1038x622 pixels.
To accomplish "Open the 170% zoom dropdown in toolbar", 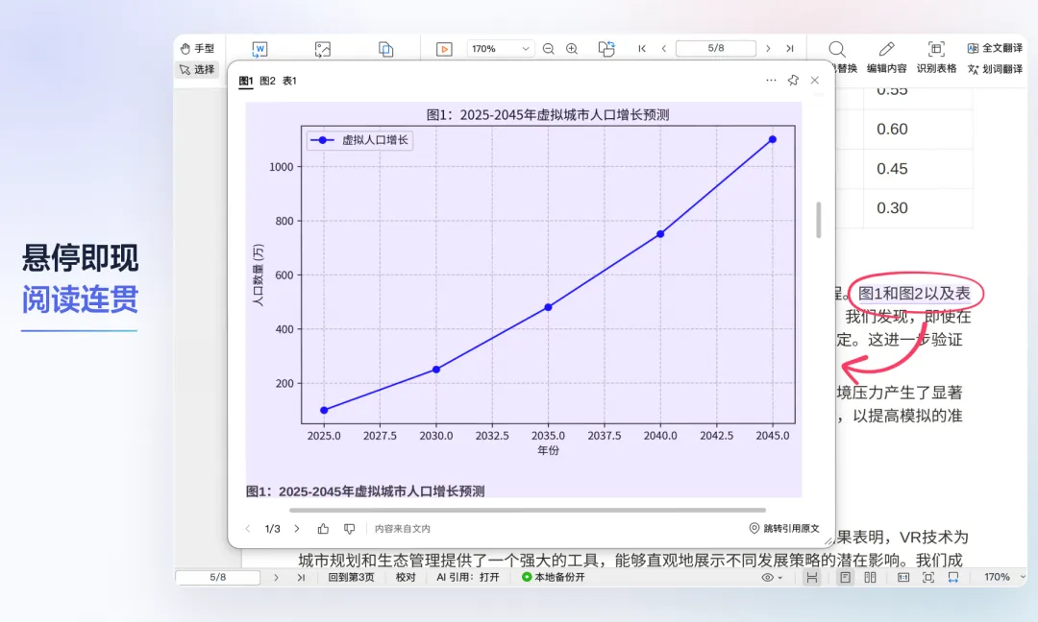I will coord(500,48).
